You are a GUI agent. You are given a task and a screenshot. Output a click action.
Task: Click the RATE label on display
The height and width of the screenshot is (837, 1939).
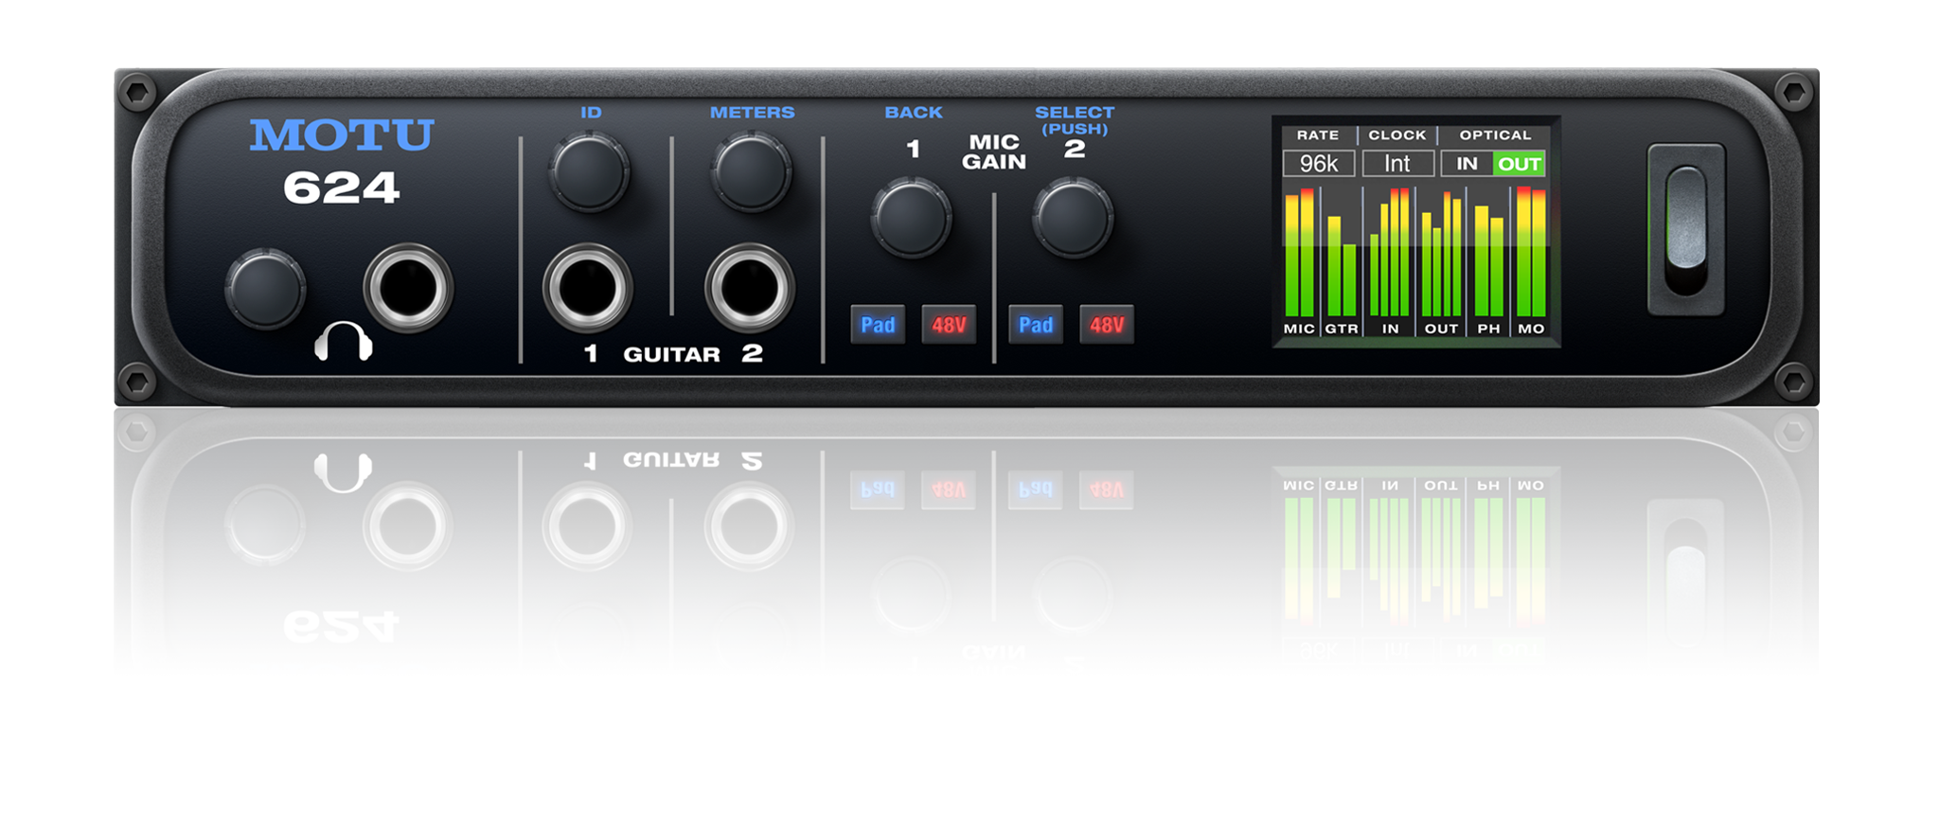[x=1318, y=135]
